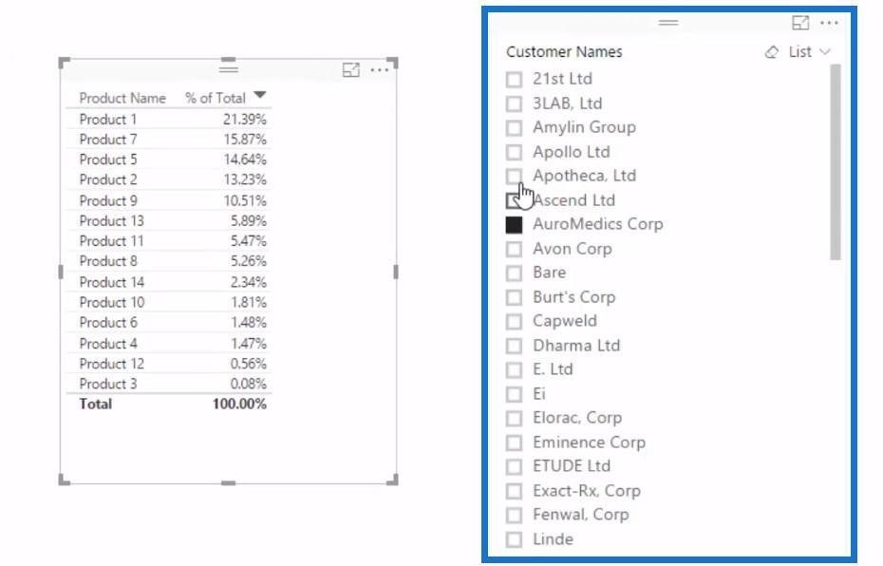The height and width of the screenshot is (566, 883).
Task: Open focus mode on the product table visual
Action: [351, 70]
